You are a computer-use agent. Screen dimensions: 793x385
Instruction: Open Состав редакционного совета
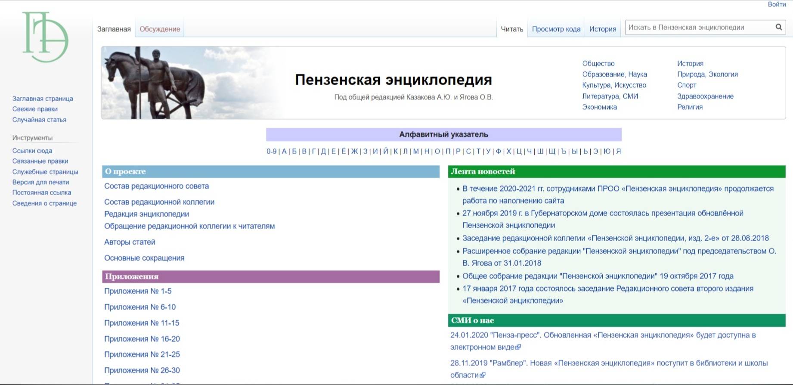tap(156, 186)
